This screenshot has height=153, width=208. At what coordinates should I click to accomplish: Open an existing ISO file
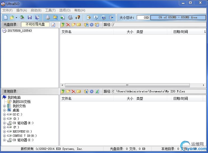click(x=12, y=17)
